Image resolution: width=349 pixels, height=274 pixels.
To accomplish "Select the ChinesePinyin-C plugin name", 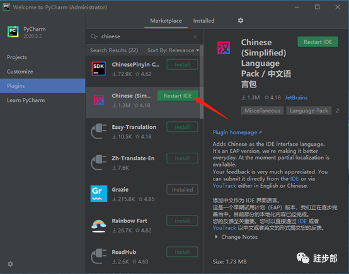I will click(x=135, y=65).
